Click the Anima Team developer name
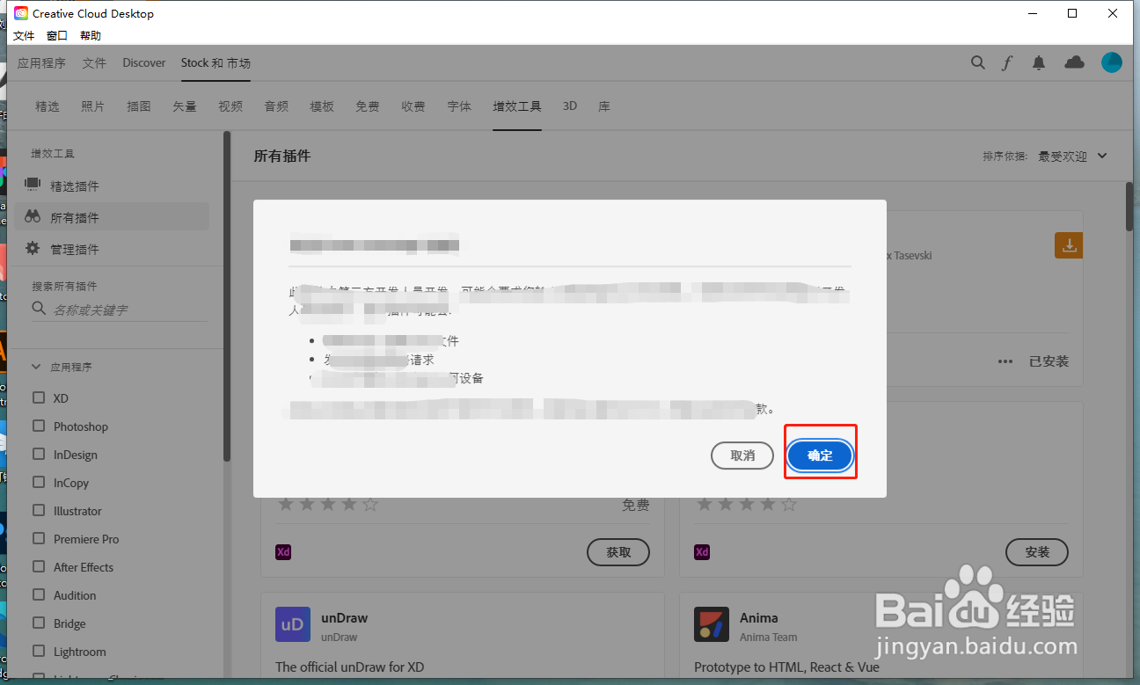 click(x=769, y=637)
